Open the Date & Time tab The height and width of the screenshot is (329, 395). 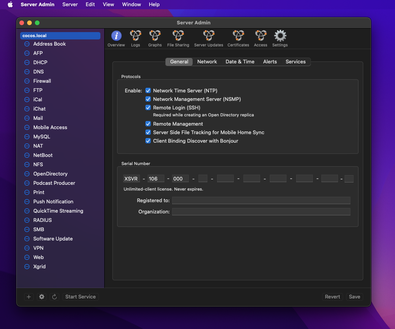tap(240, 61)
